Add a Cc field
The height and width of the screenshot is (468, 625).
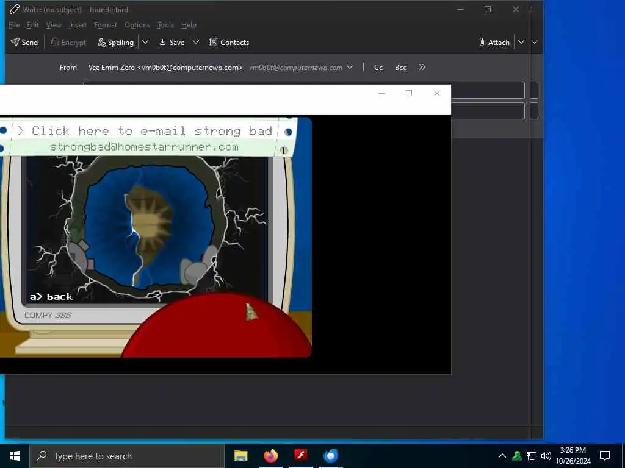point(378,68)
